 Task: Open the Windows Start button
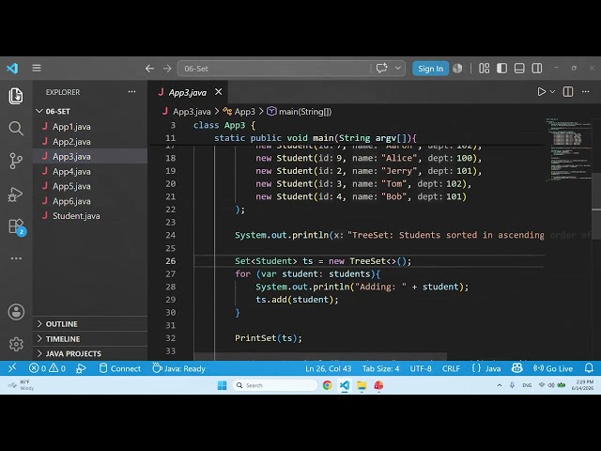[222, 385]
